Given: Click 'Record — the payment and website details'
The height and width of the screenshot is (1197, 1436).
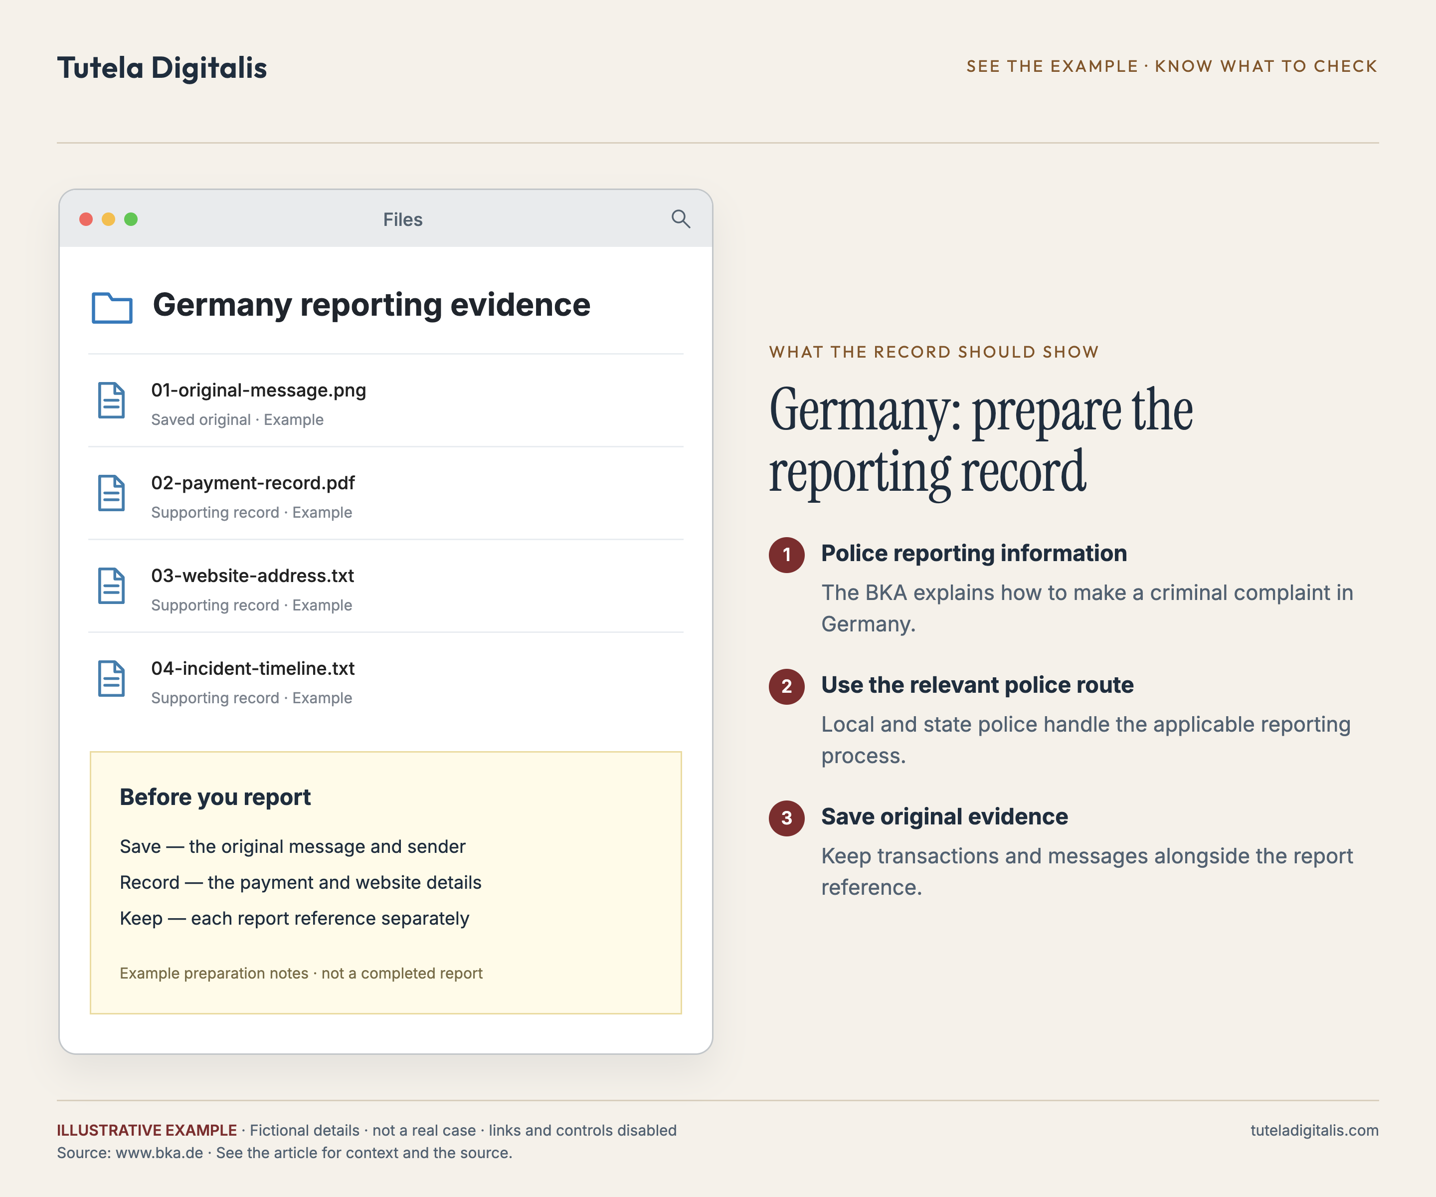Looking at the screenshot, I should [301, 883].
